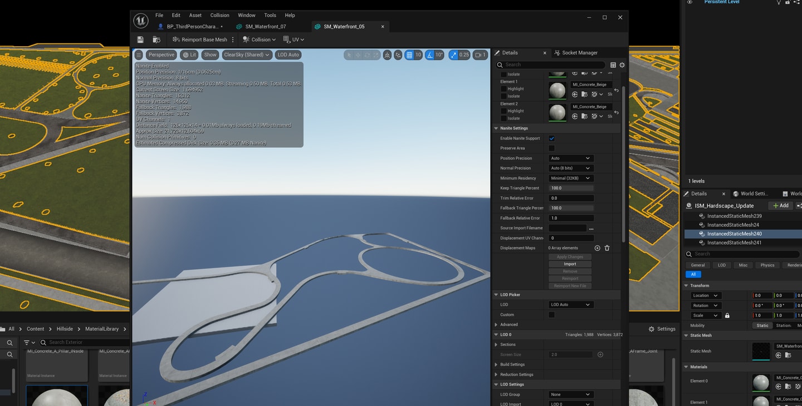The image size is (802, 406).
Task: Click Import under Displacement Maps
Action: [570, 264]
